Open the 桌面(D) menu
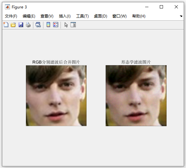 click(x=100, y=16)
